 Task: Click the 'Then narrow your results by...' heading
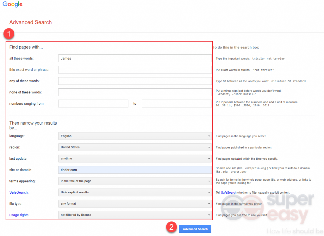[x=33, y=126]
